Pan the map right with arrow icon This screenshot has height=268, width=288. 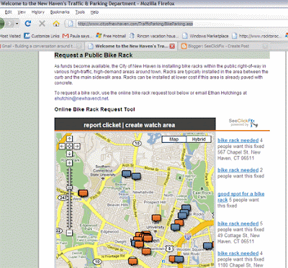[77, 146]
